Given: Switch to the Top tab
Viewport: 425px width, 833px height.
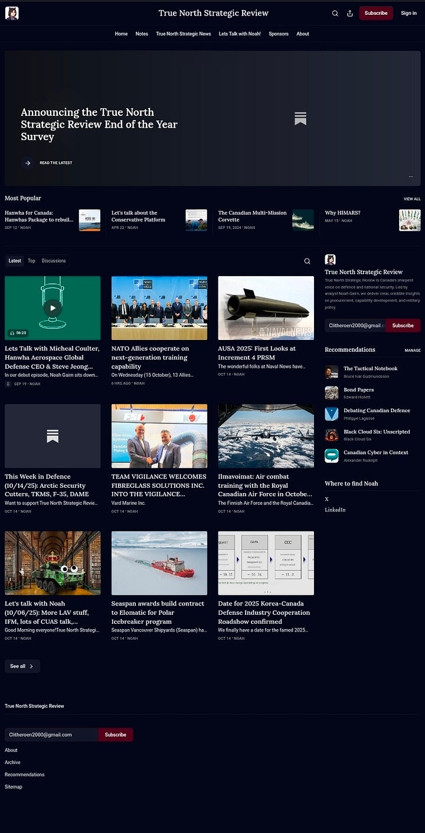Looking at the screenshot, I should point(31,261).
